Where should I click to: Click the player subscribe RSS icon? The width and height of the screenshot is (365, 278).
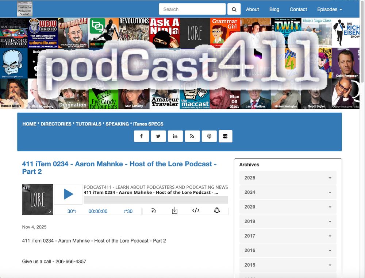154,211
